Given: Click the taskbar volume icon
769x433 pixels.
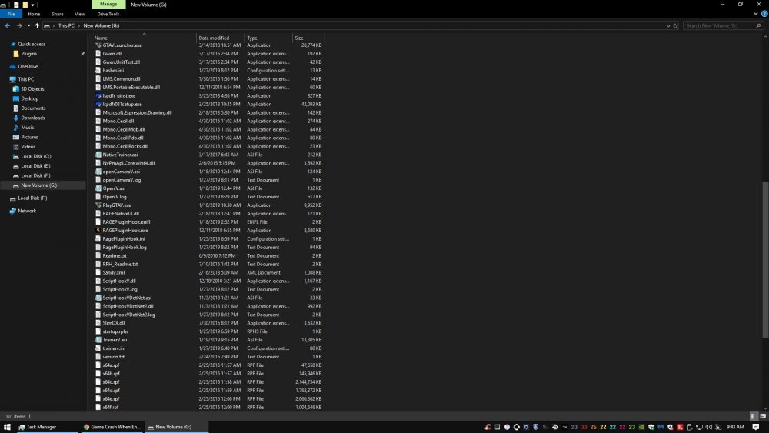Looking at the screenshot, I should coord(709,427).
